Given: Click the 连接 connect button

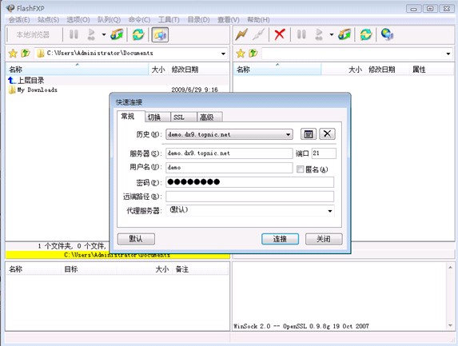Looking at the screenshot, I should [280, 239].
